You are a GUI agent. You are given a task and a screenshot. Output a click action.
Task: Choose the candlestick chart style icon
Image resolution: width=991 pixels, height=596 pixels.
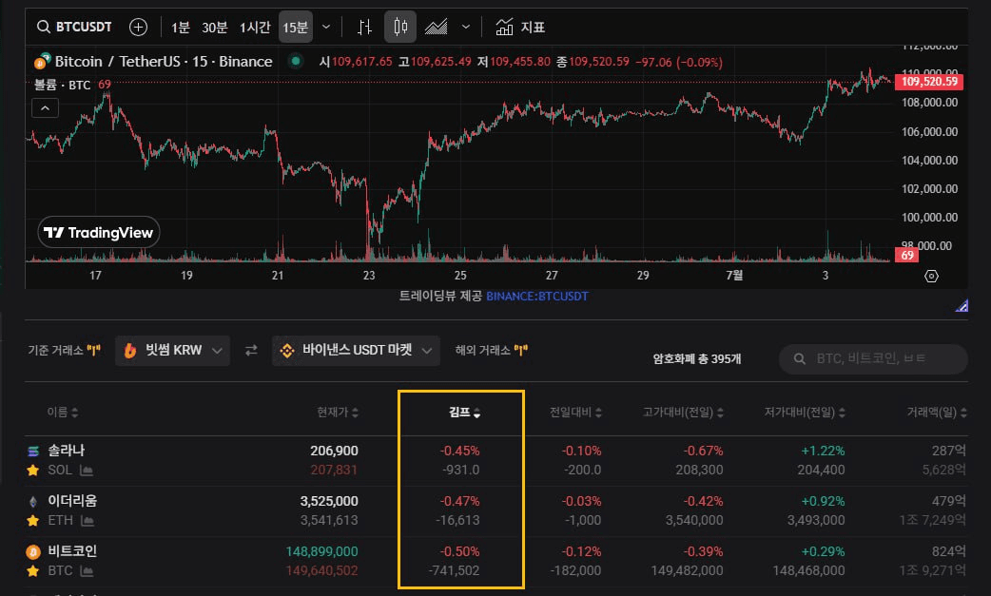click(400, 28)
